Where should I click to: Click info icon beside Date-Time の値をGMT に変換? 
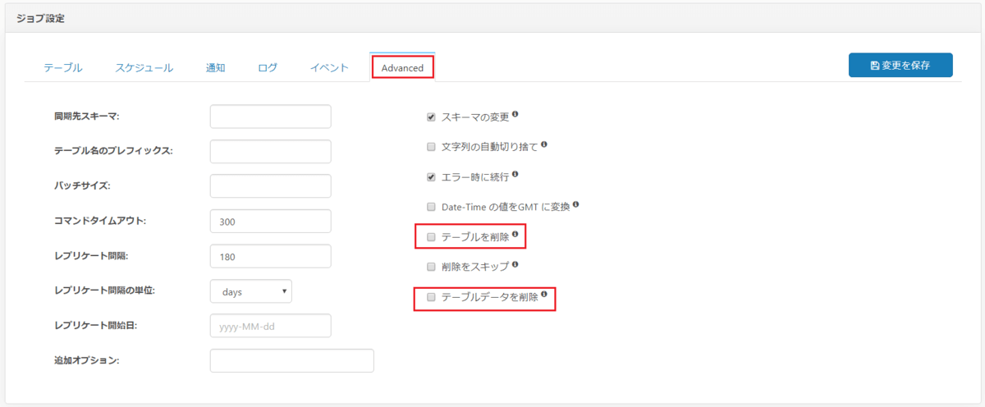(576, 203)
